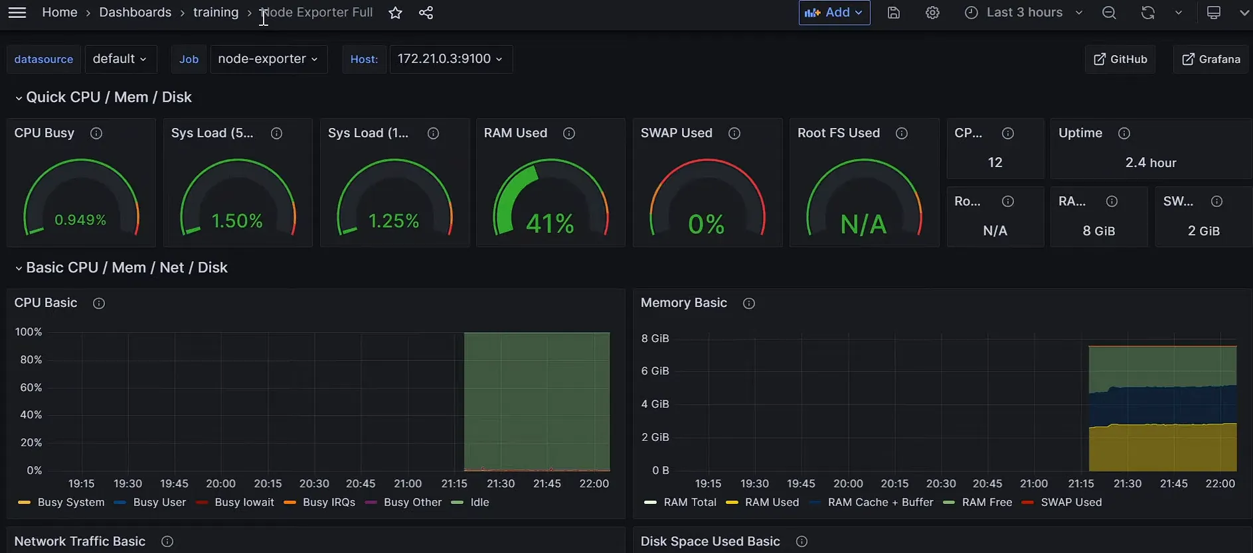Image resolution: width=1253 pixels, height=553 pixels.
Task: Go to Dashboards breadcrumb
Action: point(135,13)
